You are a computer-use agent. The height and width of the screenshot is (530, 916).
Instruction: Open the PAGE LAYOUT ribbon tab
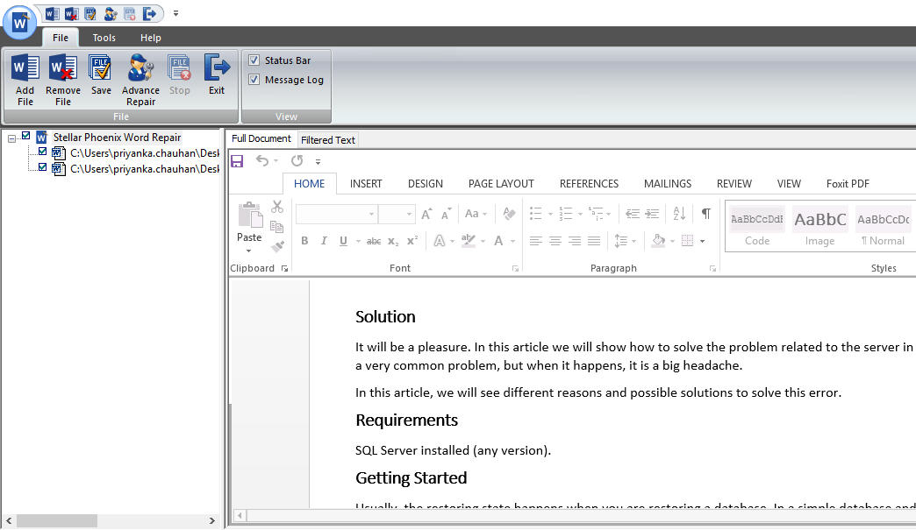point(501,184)
